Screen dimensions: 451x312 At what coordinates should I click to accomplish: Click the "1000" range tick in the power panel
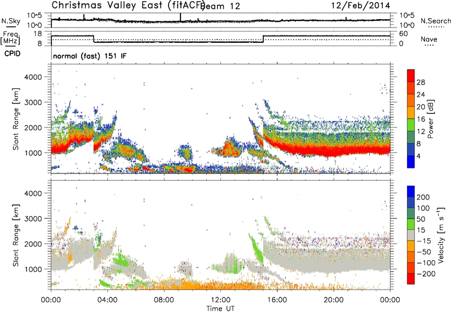[33, 153]
